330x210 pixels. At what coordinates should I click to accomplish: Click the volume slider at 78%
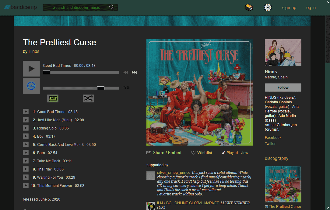pos(101,88)
